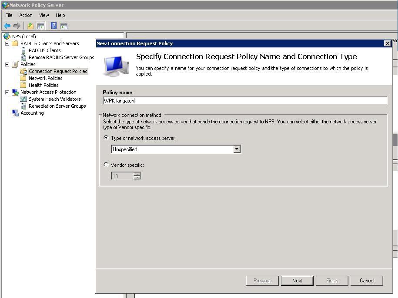Select Connection Request Policies tree label

click(x=58, y=71)
